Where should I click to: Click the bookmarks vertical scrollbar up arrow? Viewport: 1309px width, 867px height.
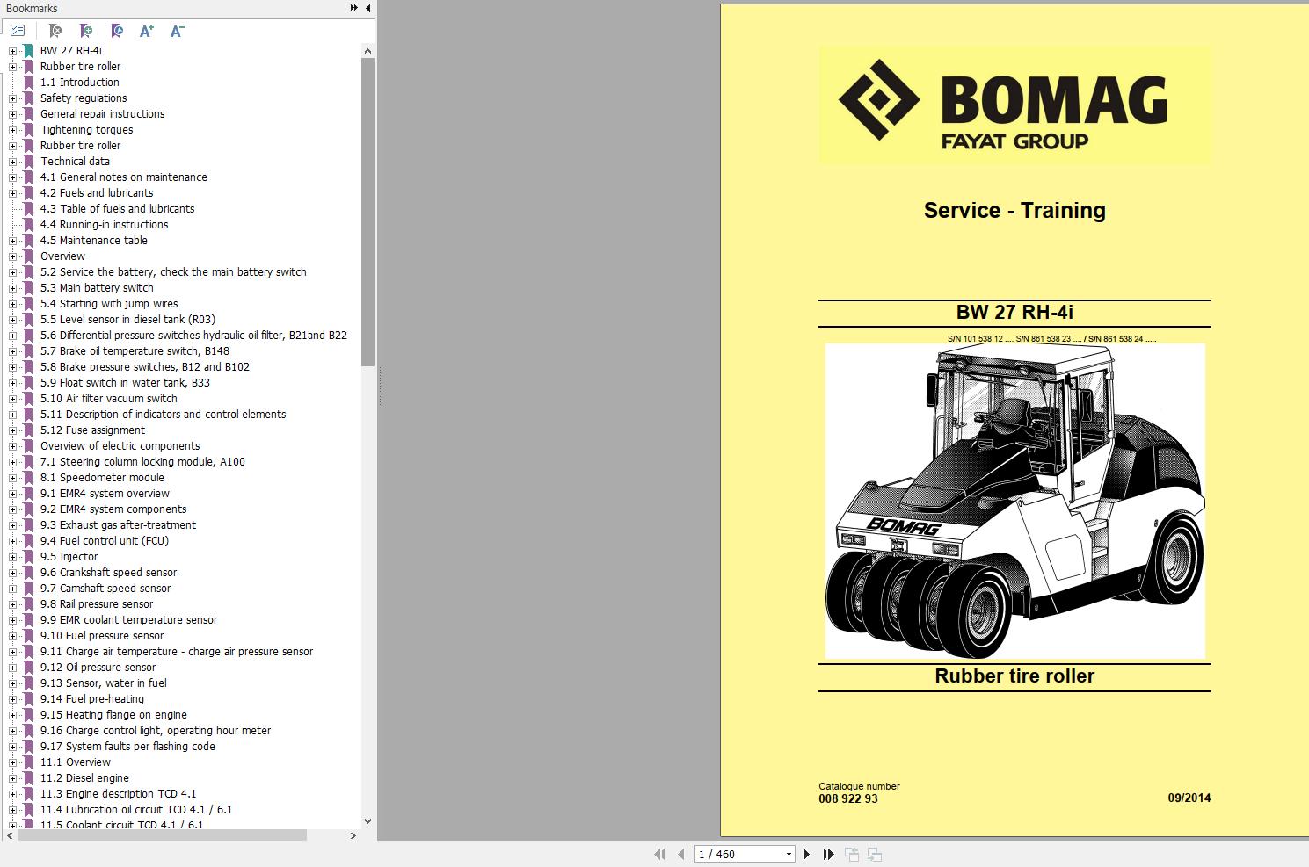(367, 51)
